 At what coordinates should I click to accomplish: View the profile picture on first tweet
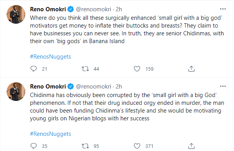click(x=16, y=14)
